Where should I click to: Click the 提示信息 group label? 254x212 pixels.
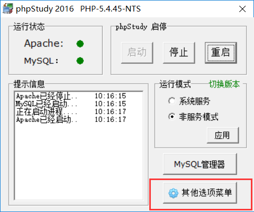(29, 84)
